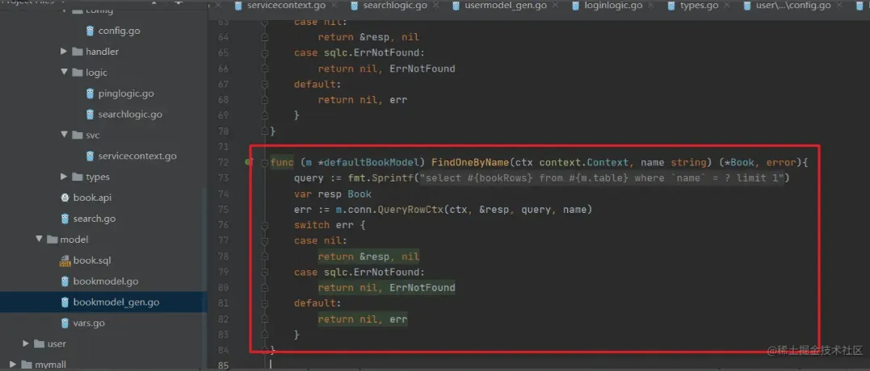870x371 pixels.
Task: Switch to the servicecontext.go editor tab
Action: coord(288,6)
